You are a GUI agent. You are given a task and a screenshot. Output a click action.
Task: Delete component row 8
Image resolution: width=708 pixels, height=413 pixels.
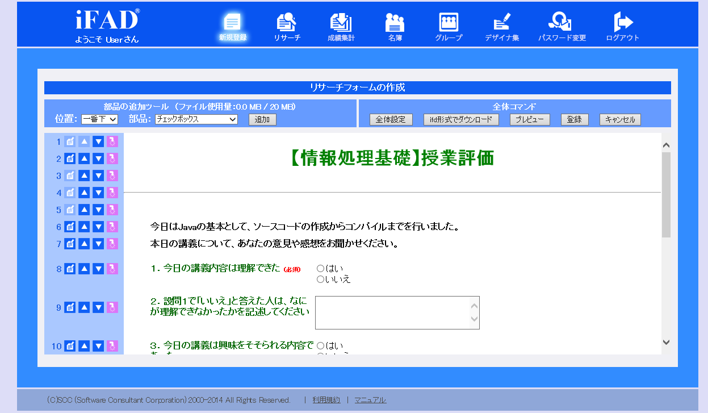(x=112, y=269)
